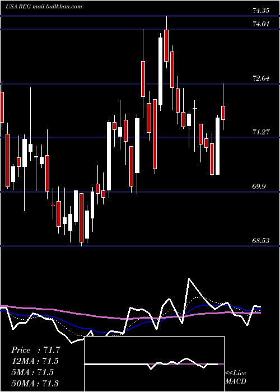Click the 71.27 price level label
The image size is (280, 392).
(261, 132)
